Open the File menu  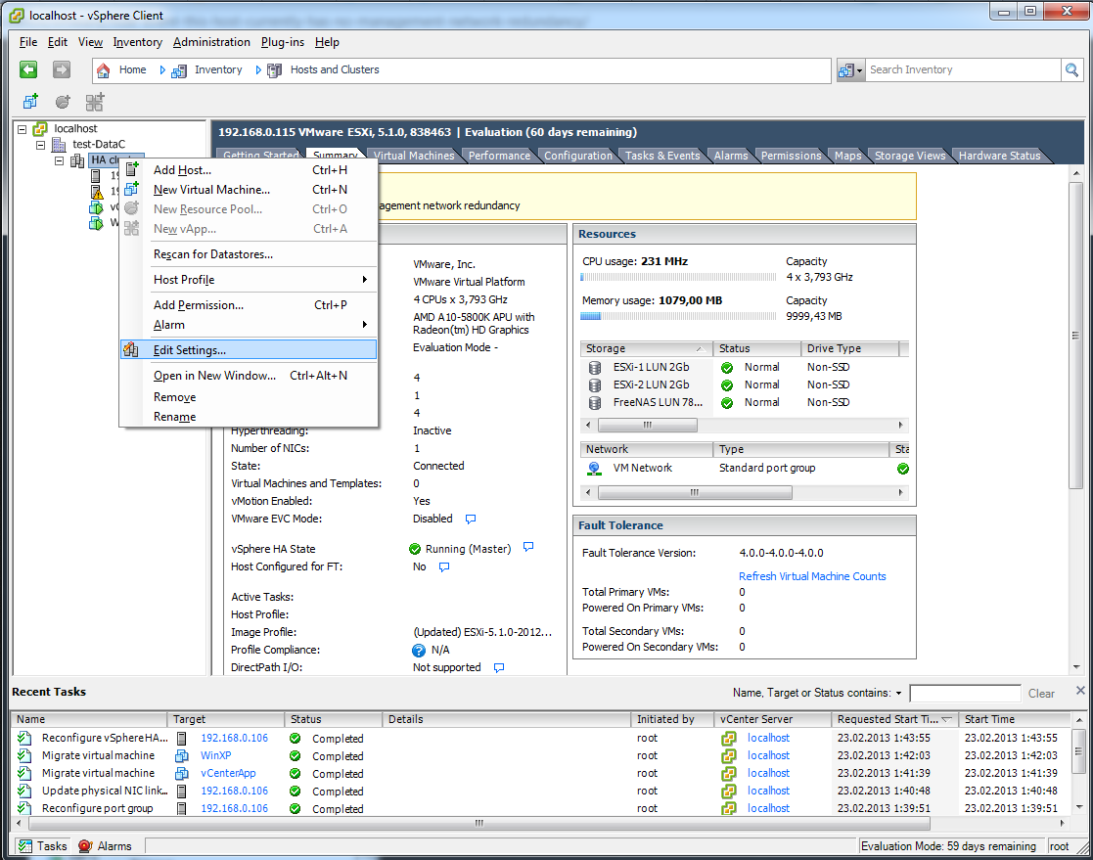(28, 42)
